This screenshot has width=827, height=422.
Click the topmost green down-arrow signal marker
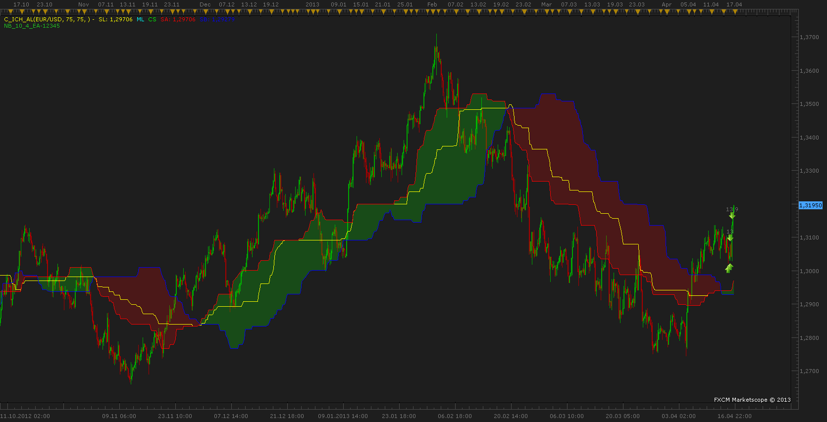(732, 215)
